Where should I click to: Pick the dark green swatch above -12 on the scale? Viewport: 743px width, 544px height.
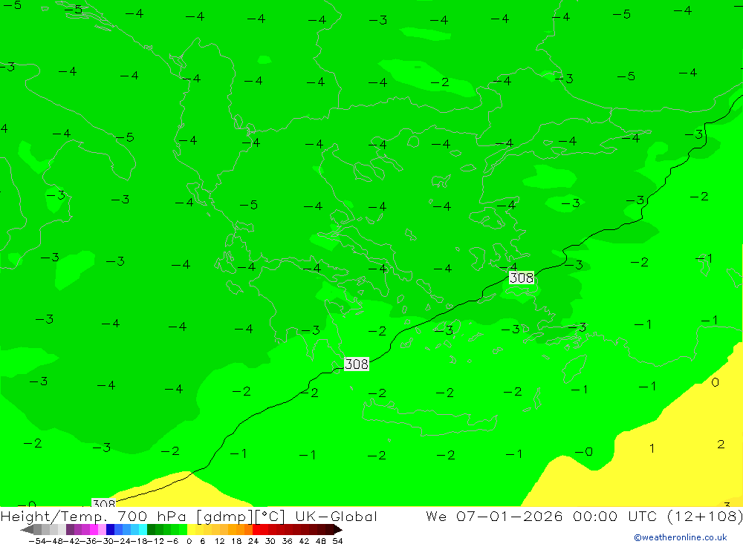pos(151,530)
